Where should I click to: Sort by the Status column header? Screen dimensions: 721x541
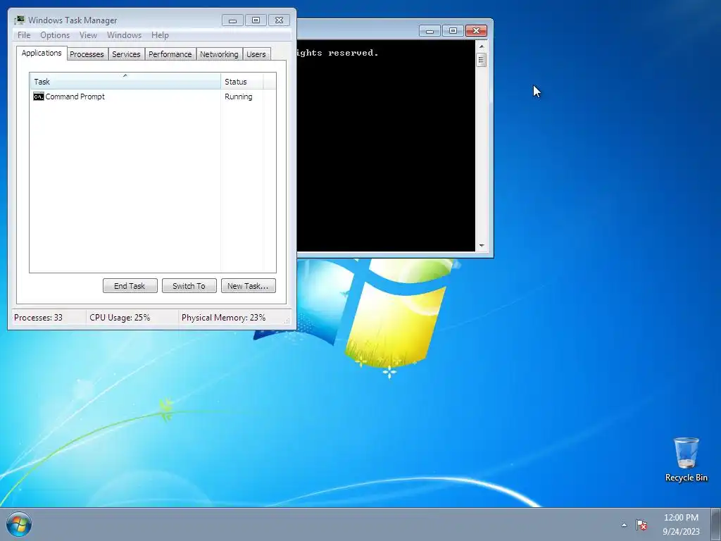[242, 82]
